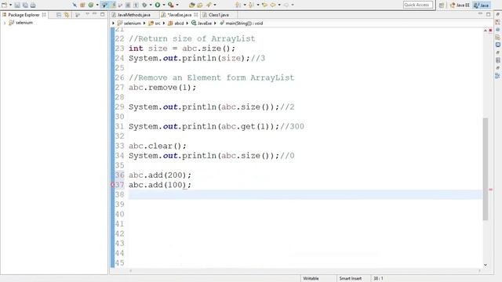Screen dimensions: 502x282
Task: Click JavaExe class in the breadcrumb
Action: 204,23
